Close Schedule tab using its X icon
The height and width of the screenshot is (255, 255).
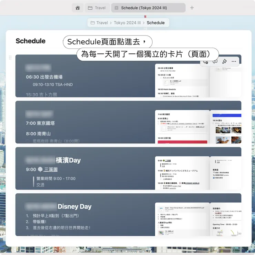click(116, 8)
